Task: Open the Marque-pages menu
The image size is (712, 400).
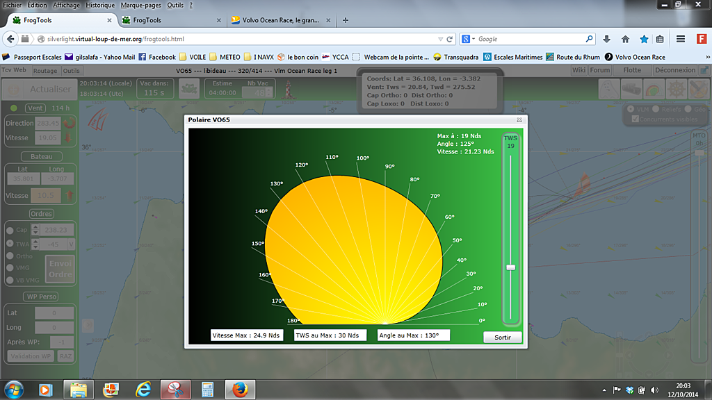Action: pos(140,5)
